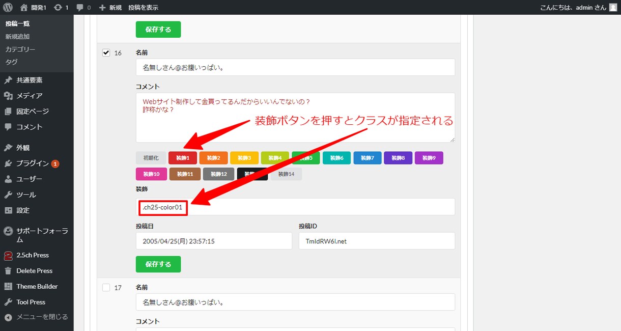Click the 共通要素 pin icon
621x331 pixels.
click(8, 80)
